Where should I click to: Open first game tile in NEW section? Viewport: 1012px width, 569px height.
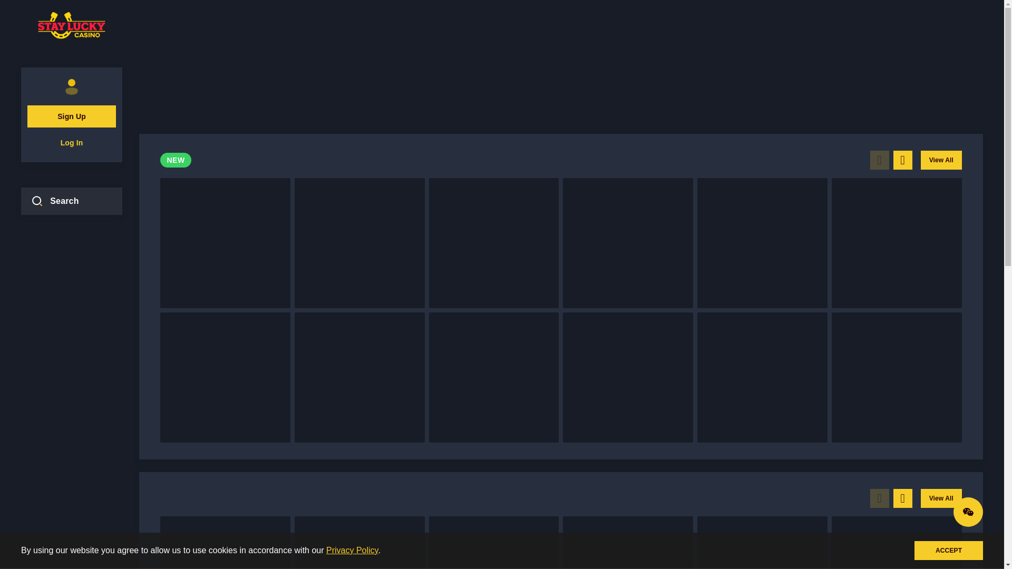point(225,243)
